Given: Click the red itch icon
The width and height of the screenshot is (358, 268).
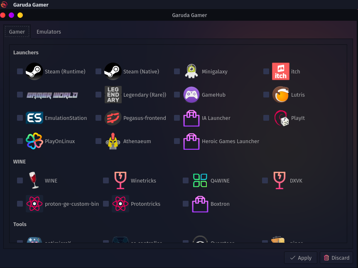Looking at the screenshot, I should coord(281,71).
